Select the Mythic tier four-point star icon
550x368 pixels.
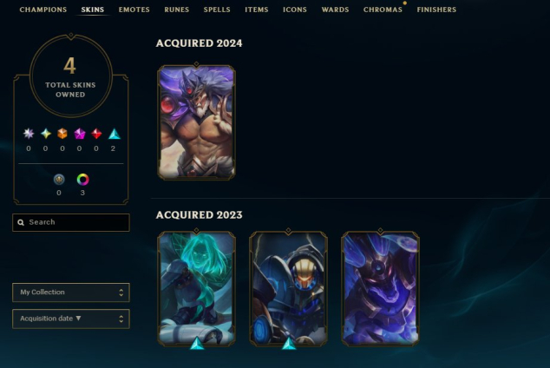click(46, 134)
